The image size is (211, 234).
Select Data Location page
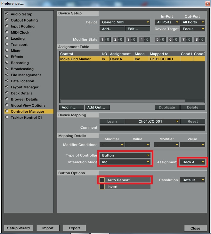[x=22, y=81]
